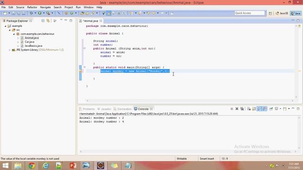This screenshot has height=170, width=303.
Task: Toggle Show Whitespace Characters icon
Action: point(124,13)
